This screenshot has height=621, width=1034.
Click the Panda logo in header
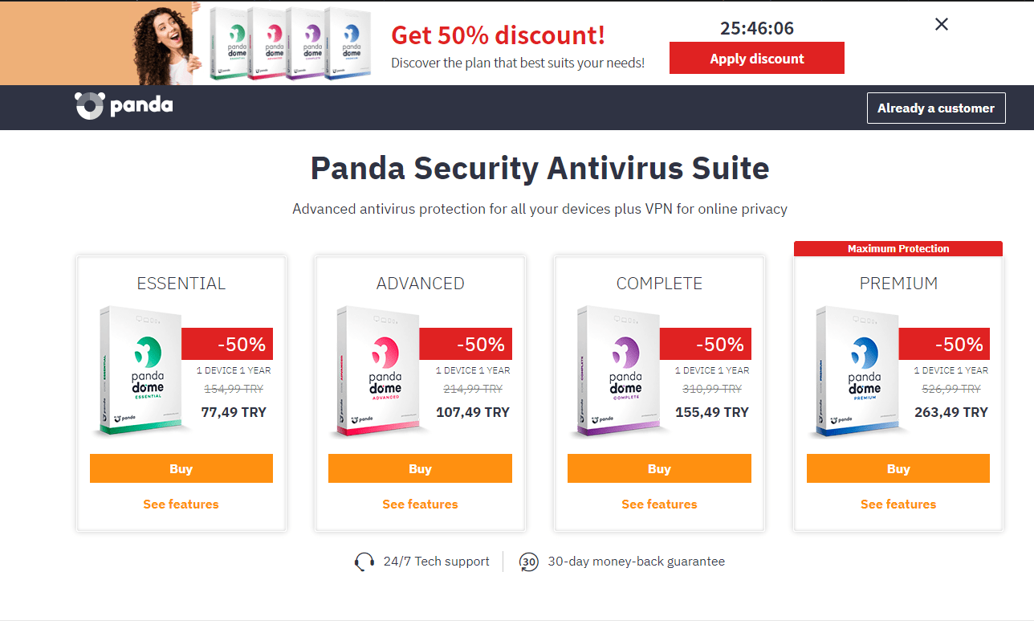pyautogui.click(x=124, y=106)
